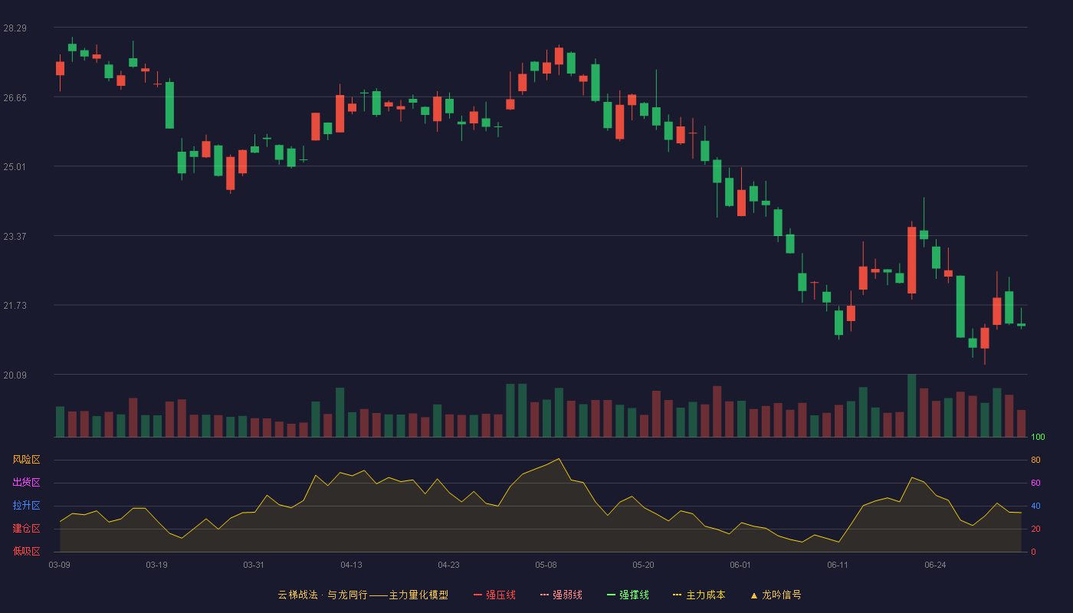Viewport: 1073px width, 613px height.
Task: Click the 拉升区 zone label
Action: point(27,506)
